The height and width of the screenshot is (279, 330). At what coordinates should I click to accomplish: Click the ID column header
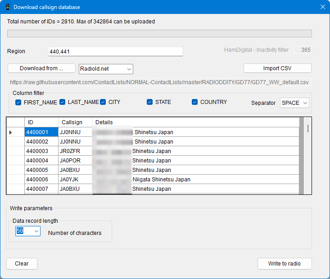click(x=41, y=122)
